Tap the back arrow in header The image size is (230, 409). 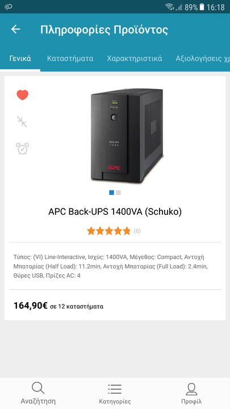[16, 29]
